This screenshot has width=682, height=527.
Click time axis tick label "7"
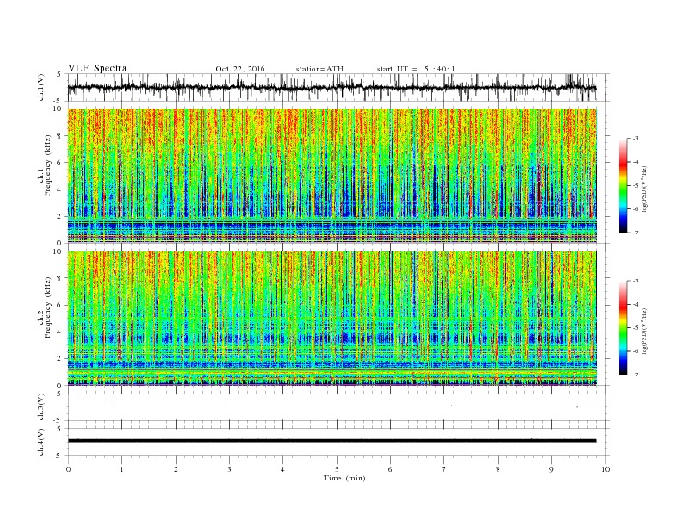coord(444,469)
